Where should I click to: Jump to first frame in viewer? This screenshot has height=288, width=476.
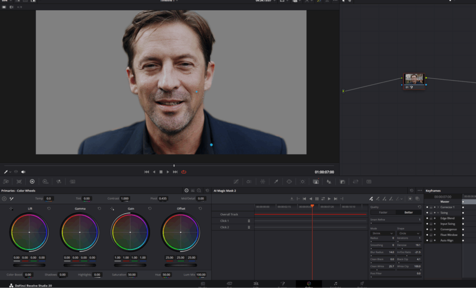pos(146,172)
